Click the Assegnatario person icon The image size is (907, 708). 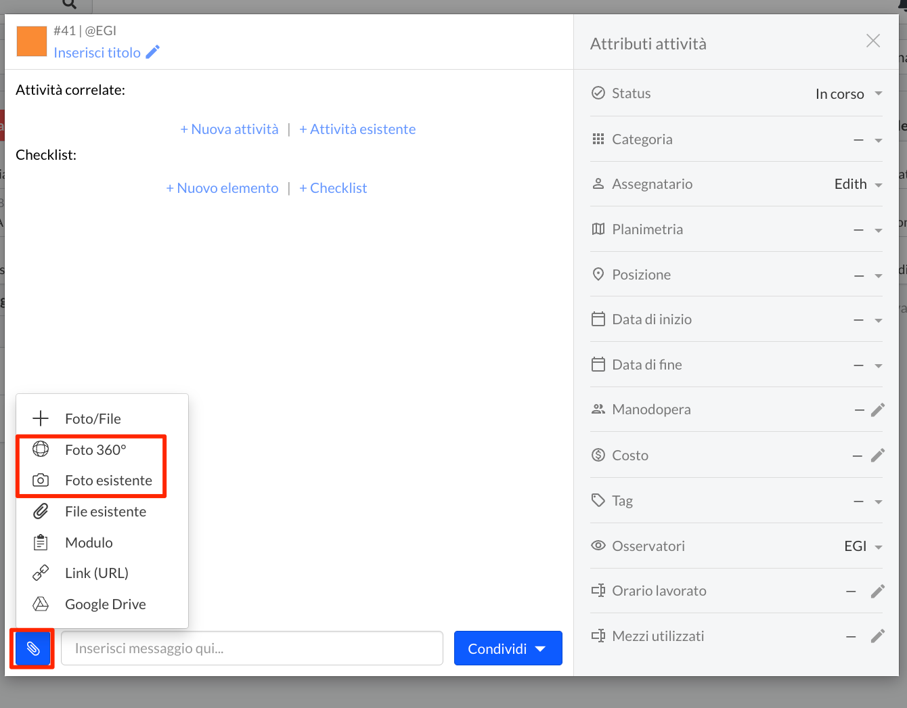(598, 183)
